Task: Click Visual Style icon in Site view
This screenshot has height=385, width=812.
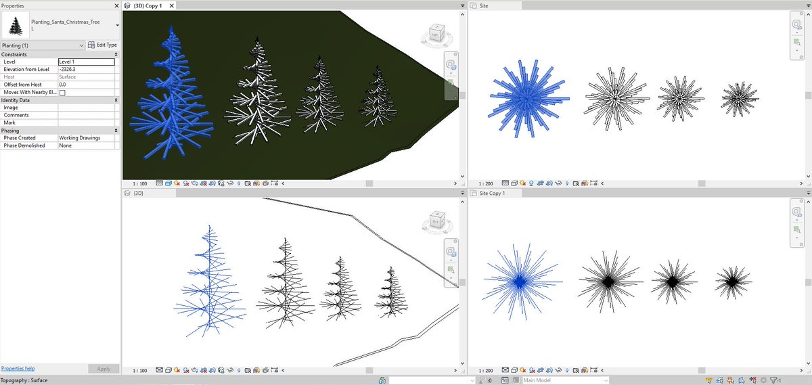Action: (x=514, y=183)
